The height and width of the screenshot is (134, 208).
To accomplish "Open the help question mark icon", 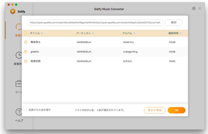I will point(19,112).
